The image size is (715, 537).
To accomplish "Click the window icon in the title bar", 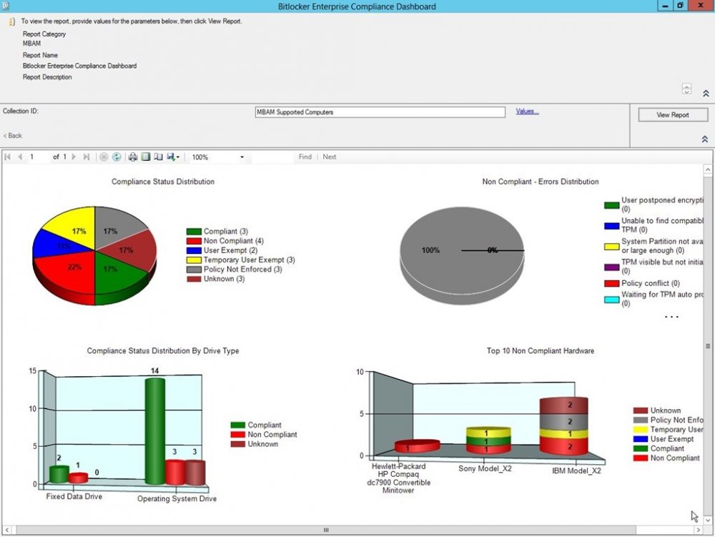I will point(5,6).
